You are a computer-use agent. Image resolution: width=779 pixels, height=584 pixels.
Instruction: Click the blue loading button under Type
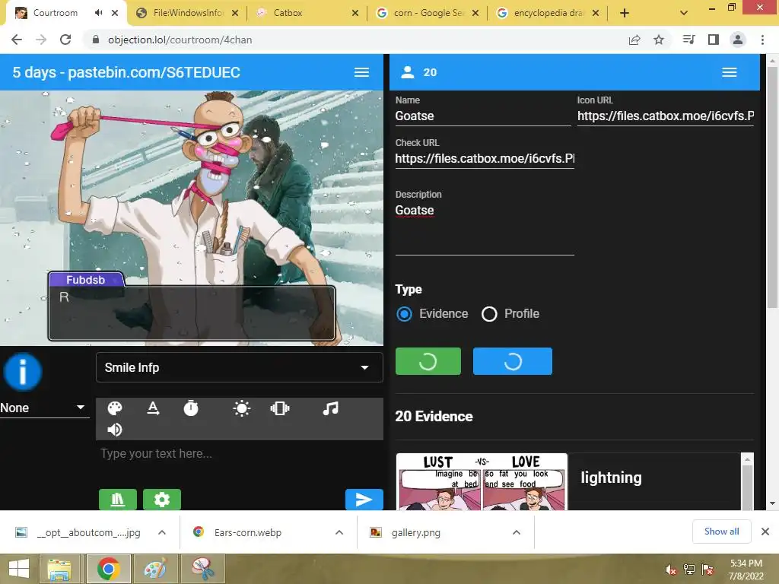point(512,361)
